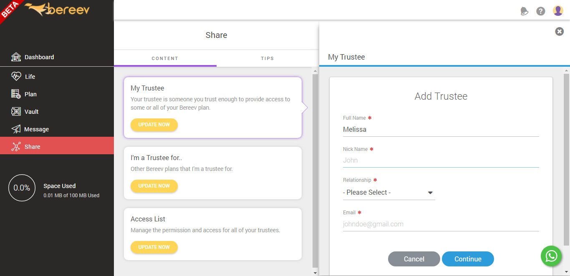
Task: Click the content list scrollbar up arrow
Action: click(x=315, y=71)
